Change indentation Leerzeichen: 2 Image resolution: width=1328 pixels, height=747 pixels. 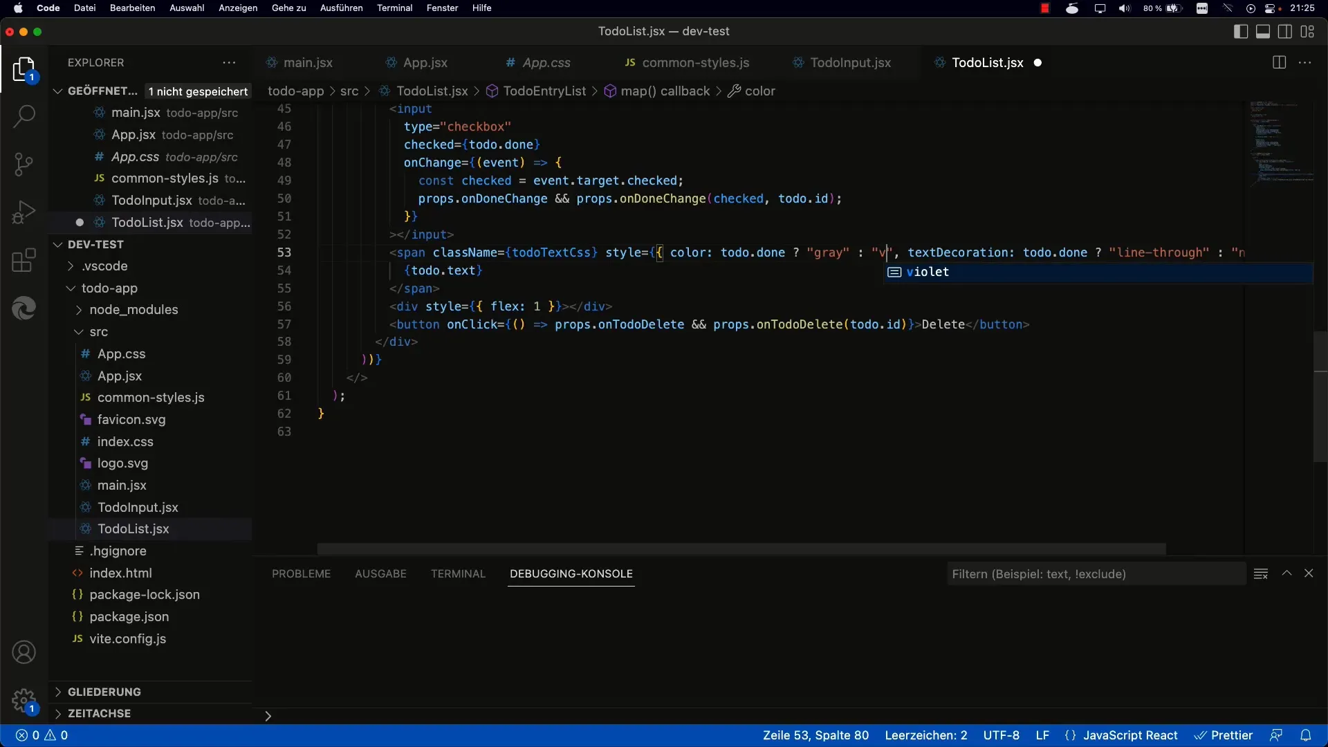(x=926, y=735)
